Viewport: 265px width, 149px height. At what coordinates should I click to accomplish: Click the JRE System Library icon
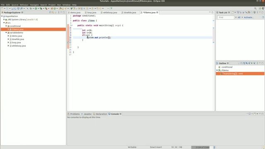coord(6,19)
